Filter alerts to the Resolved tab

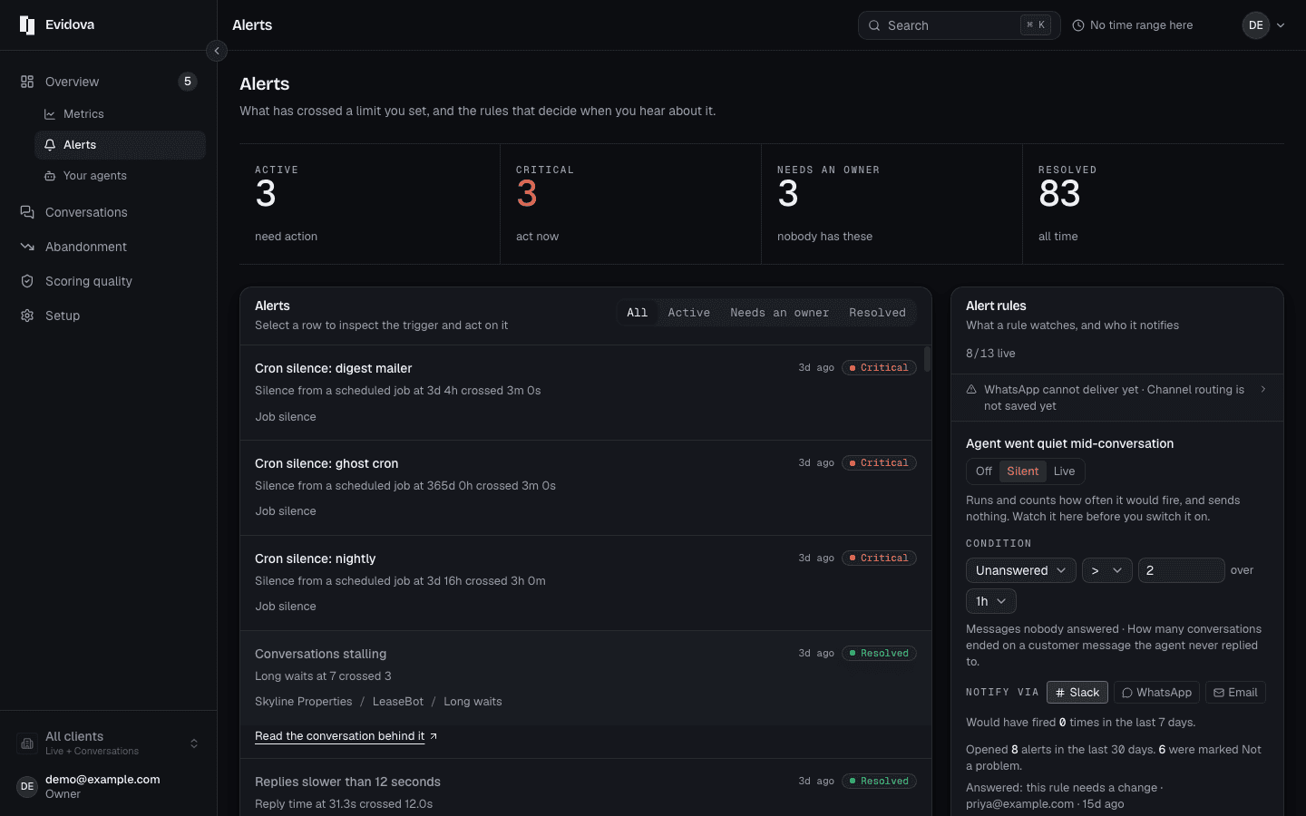pyautogui.click(x=877, y=313)
